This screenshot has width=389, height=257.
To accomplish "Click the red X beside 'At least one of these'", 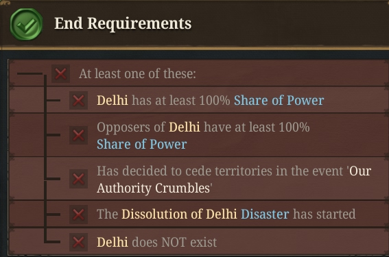I will coord(60,74).
